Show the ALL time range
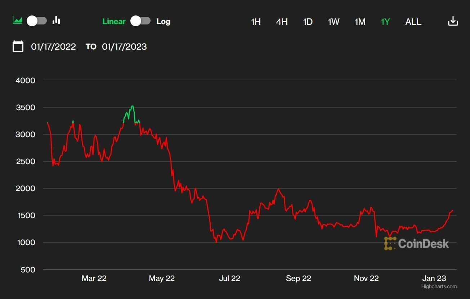Image resolution: width=470 pixels, height=299 pixels. [x=413, y=22]
